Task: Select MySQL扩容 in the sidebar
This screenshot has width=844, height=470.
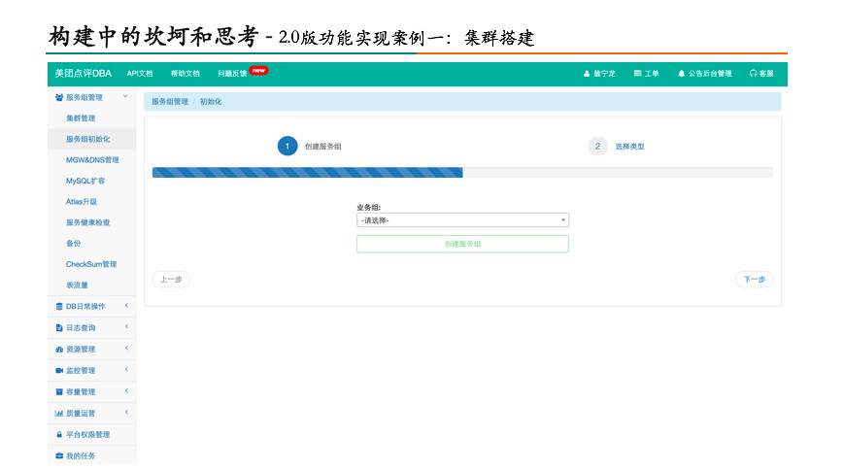Action: [x=85, y=181]
